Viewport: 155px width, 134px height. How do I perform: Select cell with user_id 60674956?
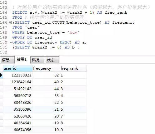click(x=17, y=130)
